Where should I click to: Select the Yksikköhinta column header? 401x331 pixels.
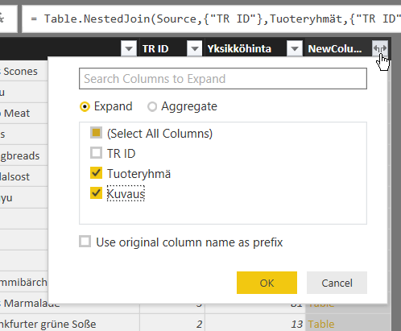pos(239,48)
